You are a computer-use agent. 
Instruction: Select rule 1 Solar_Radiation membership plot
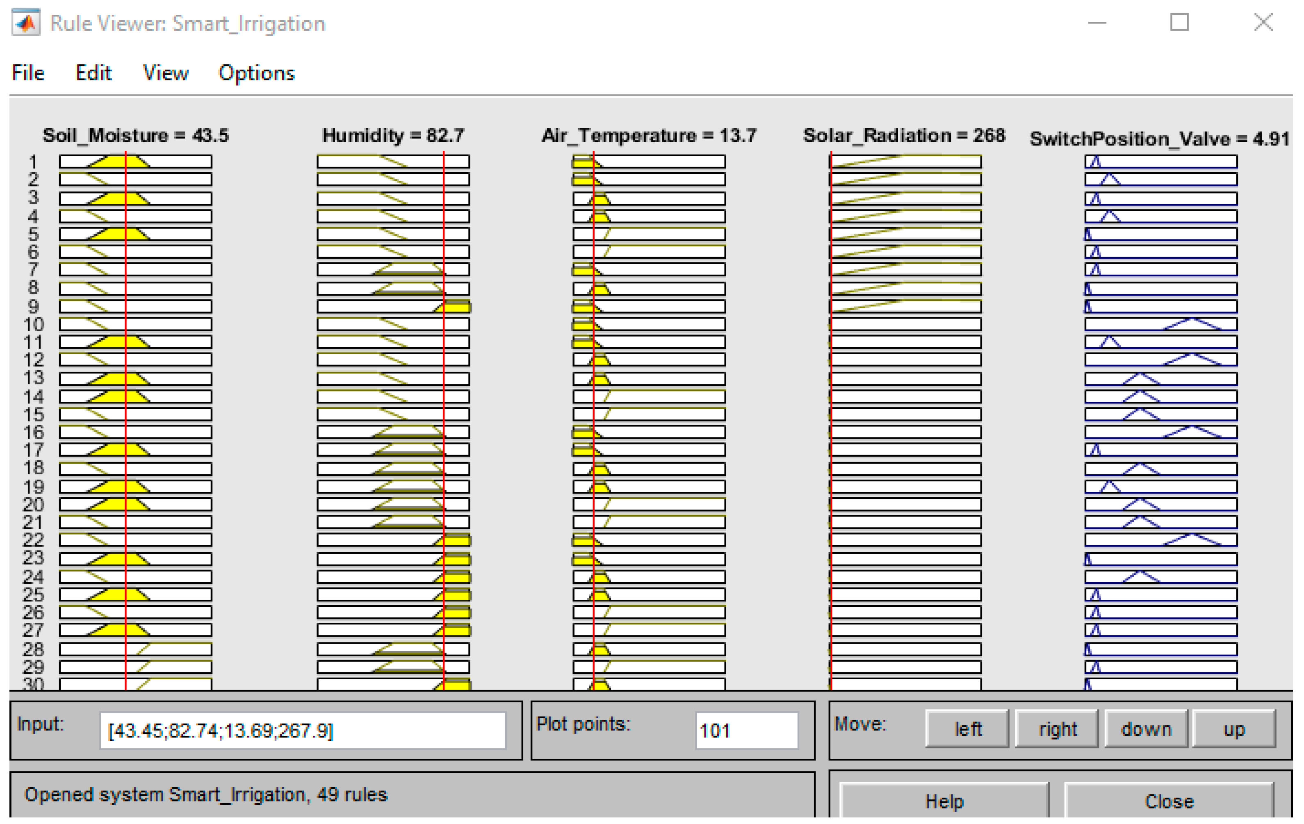tap(905, 162)
